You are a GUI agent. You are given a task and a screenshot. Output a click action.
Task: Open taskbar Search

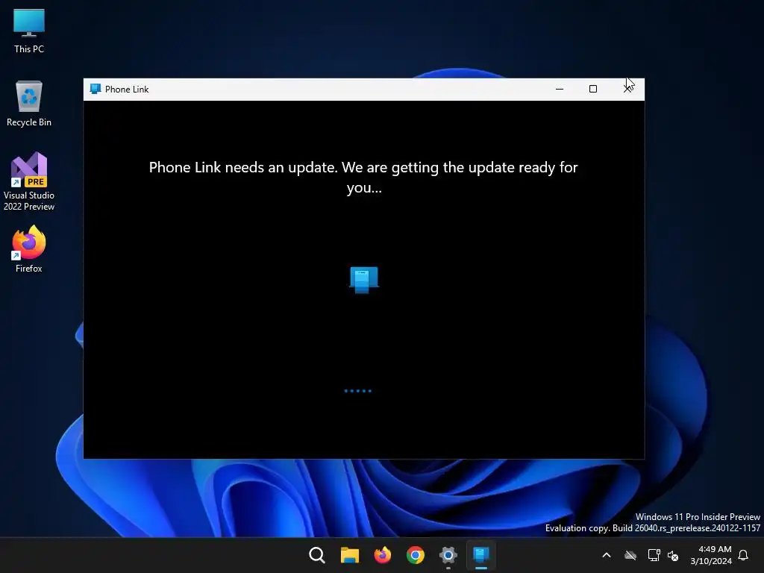316,555
